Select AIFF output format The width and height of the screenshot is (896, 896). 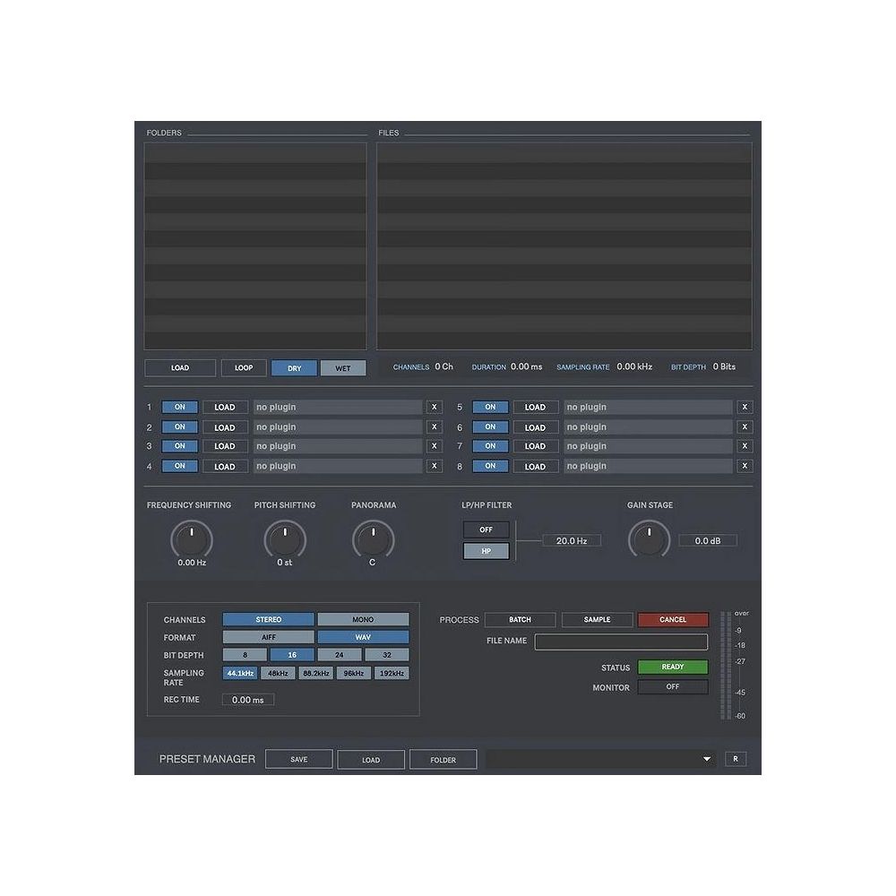(267, 637)
